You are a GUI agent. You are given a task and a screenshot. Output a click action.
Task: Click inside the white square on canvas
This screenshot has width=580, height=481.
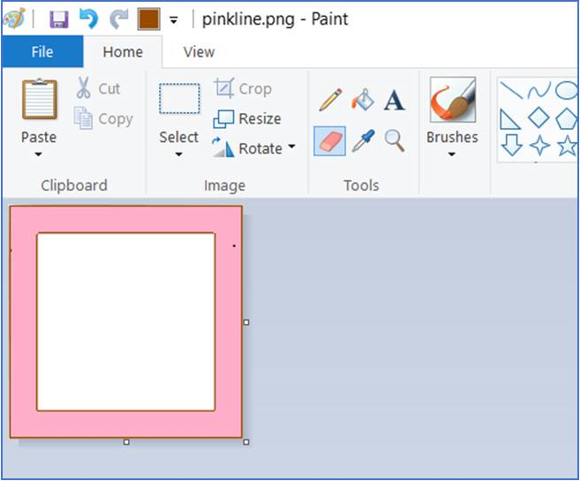pyautogui.click(x=125, y=321)
